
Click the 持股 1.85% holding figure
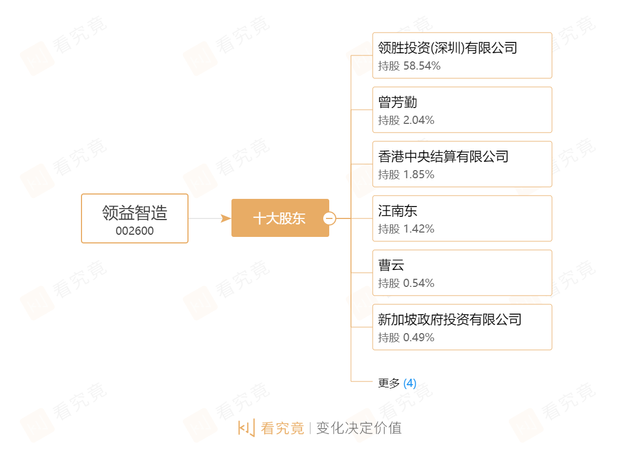[406, 175]
